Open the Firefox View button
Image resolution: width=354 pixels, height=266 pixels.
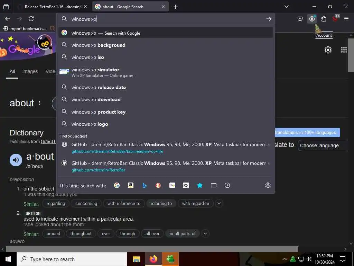pyautogui.click(x=6, y=7)
